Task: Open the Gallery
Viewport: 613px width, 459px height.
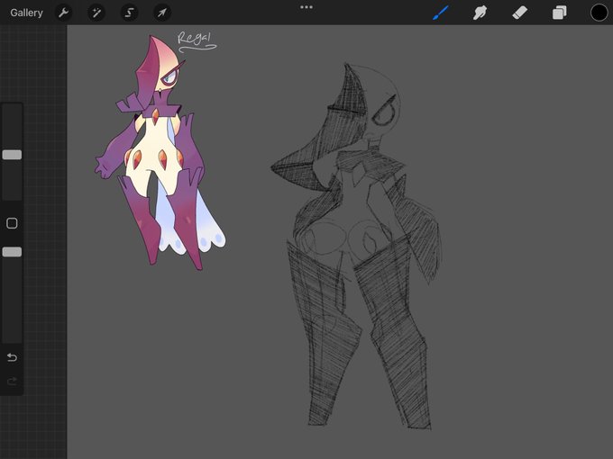Action: (x=26, y=13)
